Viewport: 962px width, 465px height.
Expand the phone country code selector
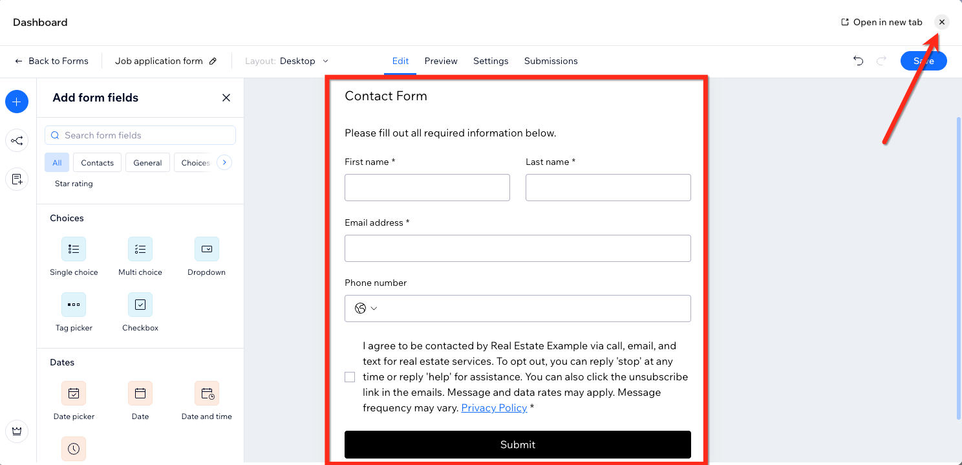(366, 308)
